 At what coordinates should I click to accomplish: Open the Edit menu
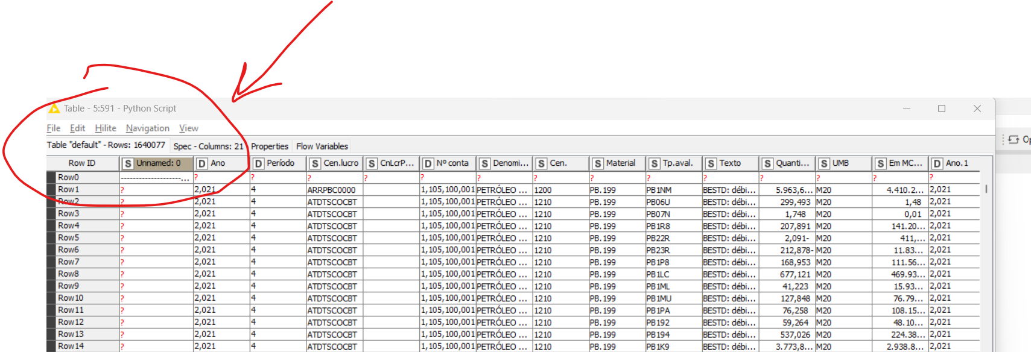tap(77, 128)
